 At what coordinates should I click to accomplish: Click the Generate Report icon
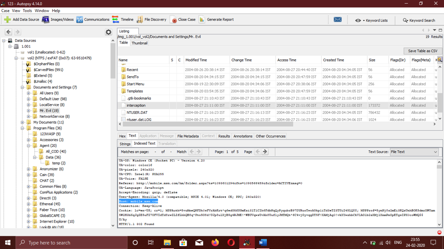(x=202, y=20)
